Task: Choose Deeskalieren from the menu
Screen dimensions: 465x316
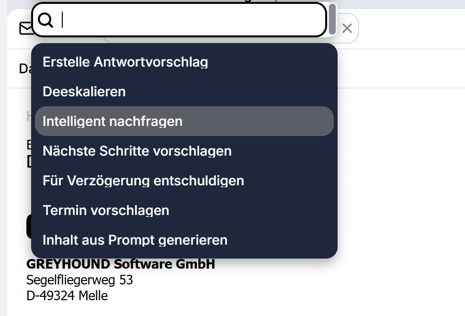Action: click(84, 91)
